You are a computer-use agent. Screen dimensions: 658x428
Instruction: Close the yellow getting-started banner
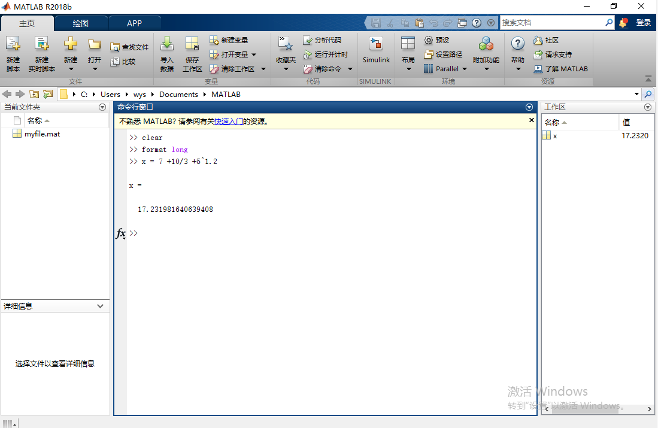pos(531,120)
